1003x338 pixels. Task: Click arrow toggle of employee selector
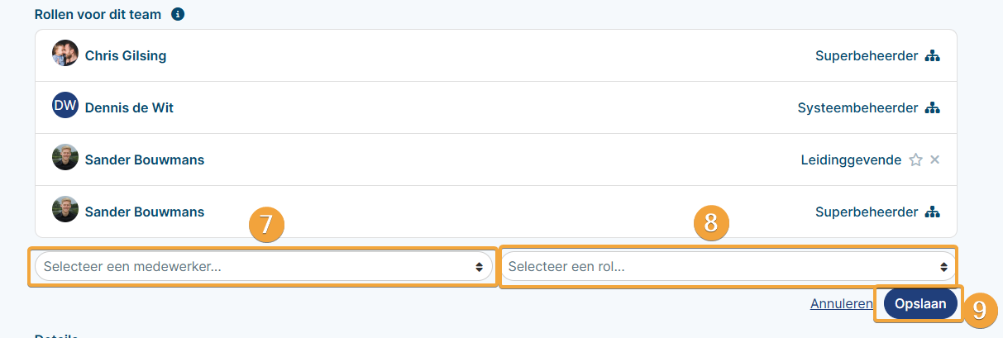pos(479,267)
